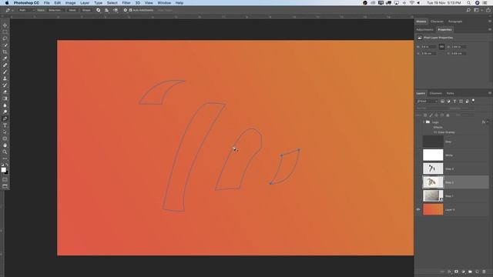The image size is (493, 277).
Task: Select the Move tool
Action: point(5,25)
